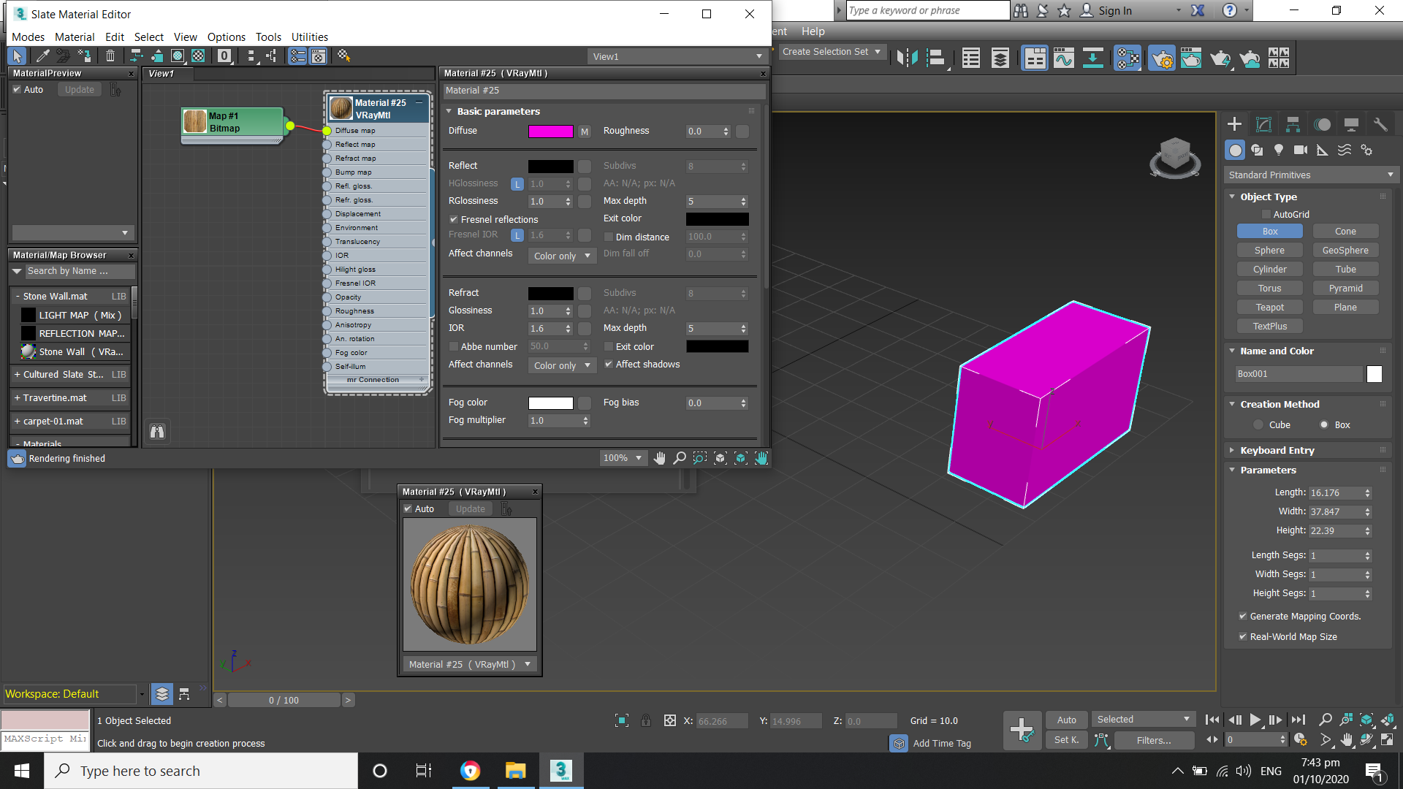Image resolution: width=1403 pixels, height=789 pixels.
Task: Select Cube creation method radio
Action: click(x=1258, y=424)
